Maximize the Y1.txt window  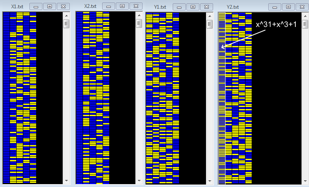pyautogui.click(x=193, y=7)
